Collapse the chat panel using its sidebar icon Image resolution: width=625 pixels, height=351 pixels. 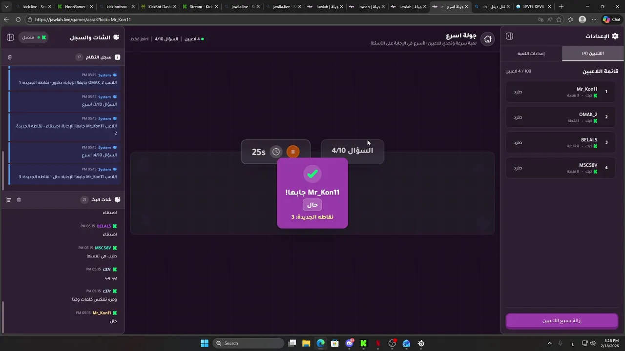[10, 38]
